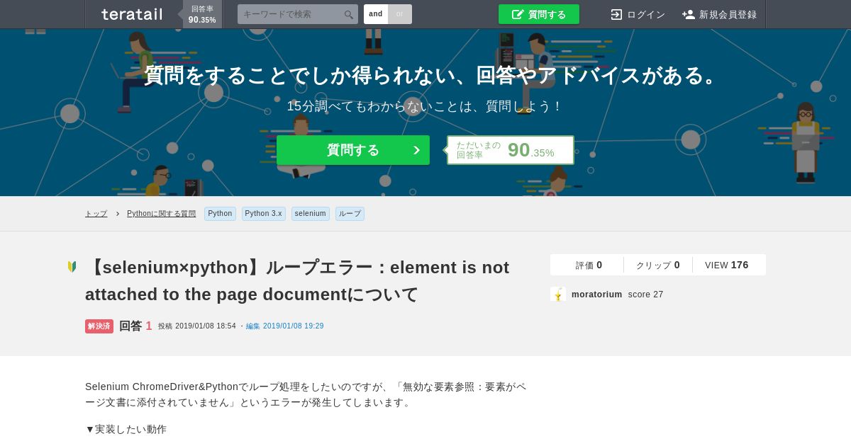Screen dimensions: 851x446
Task: Click the pencil icon in header 質問する button
Action: pyautogui.click(x=518, y=14)
